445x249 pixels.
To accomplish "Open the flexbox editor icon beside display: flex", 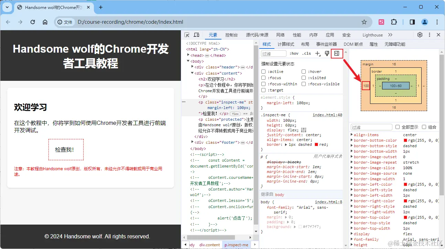I will pos(303,130).
